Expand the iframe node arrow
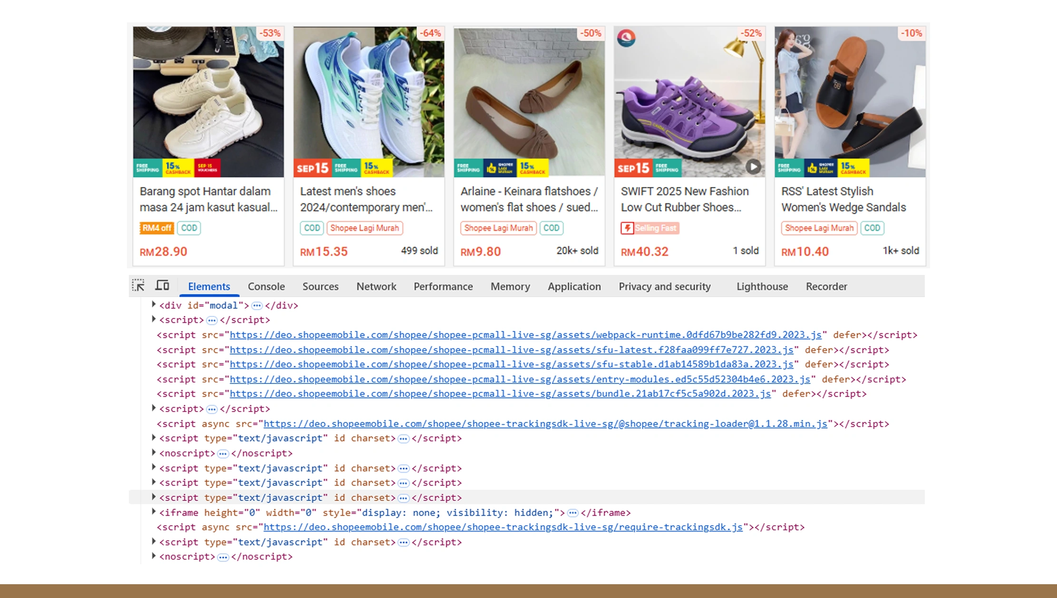 [x=154, y=512]
